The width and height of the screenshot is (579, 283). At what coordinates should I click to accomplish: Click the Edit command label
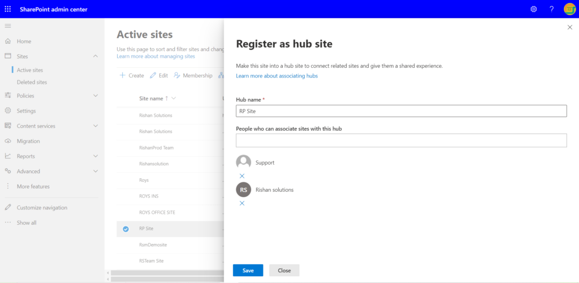pos(163,75)
